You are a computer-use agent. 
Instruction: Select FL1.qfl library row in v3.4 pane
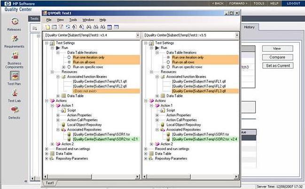point(100,81)
